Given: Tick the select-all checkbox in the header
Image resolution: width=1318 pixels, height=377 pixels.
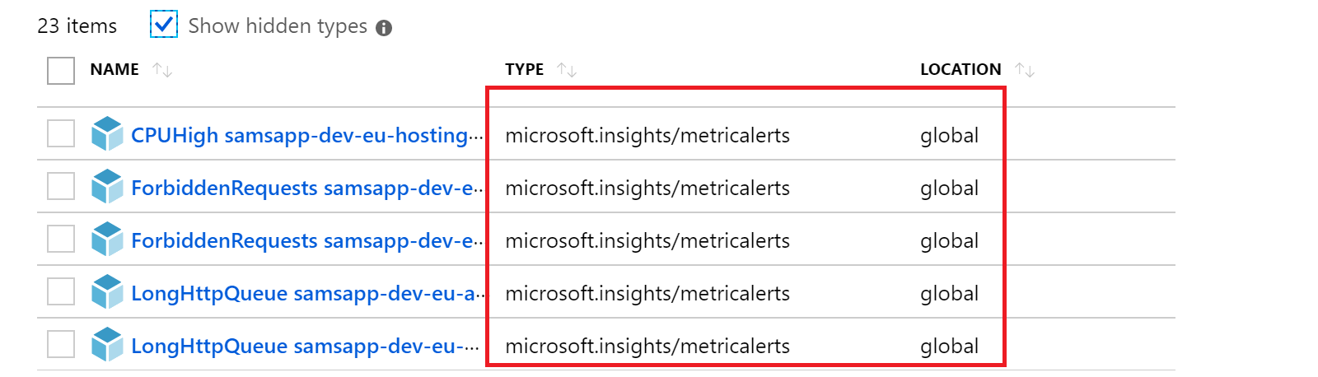Looking at the screenshot, I should coord(61,71).
